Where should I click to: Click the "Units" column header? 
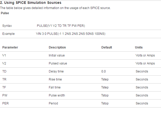pos(139,47)
